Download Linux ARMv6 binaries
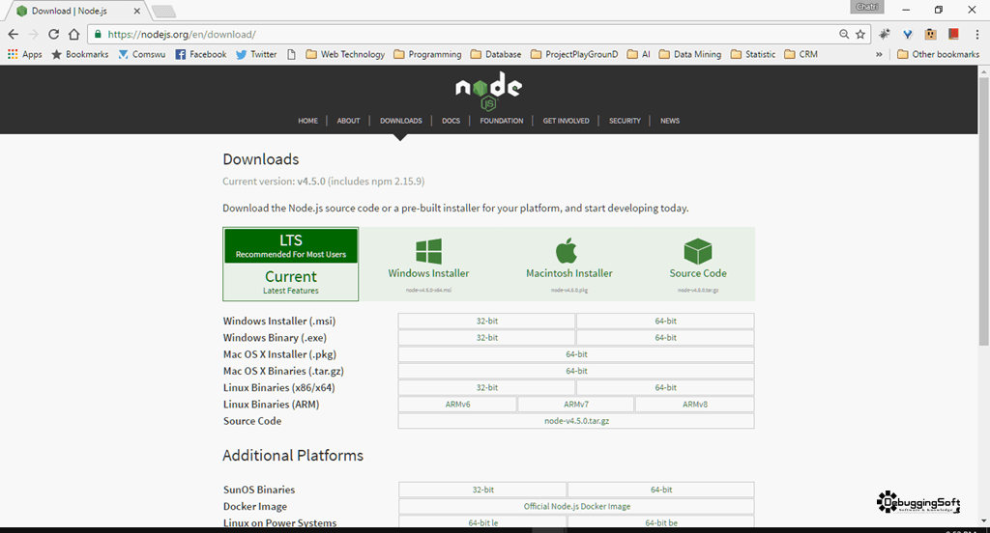 457,405
